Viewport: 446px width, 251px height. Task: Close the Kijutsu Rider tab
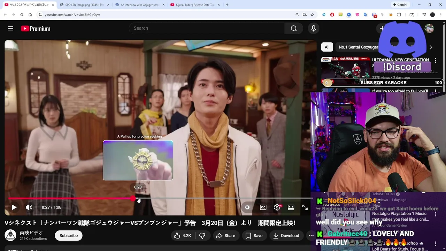[218, 5]
